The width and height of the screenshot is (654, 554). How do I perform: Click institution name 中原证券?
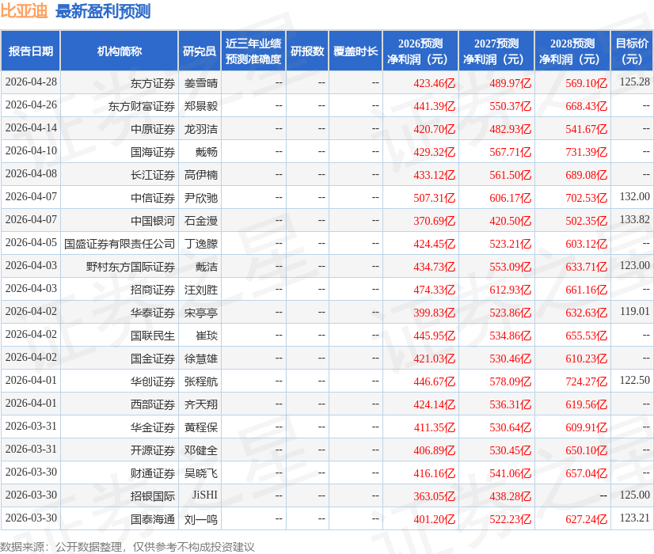click(152, 129)
